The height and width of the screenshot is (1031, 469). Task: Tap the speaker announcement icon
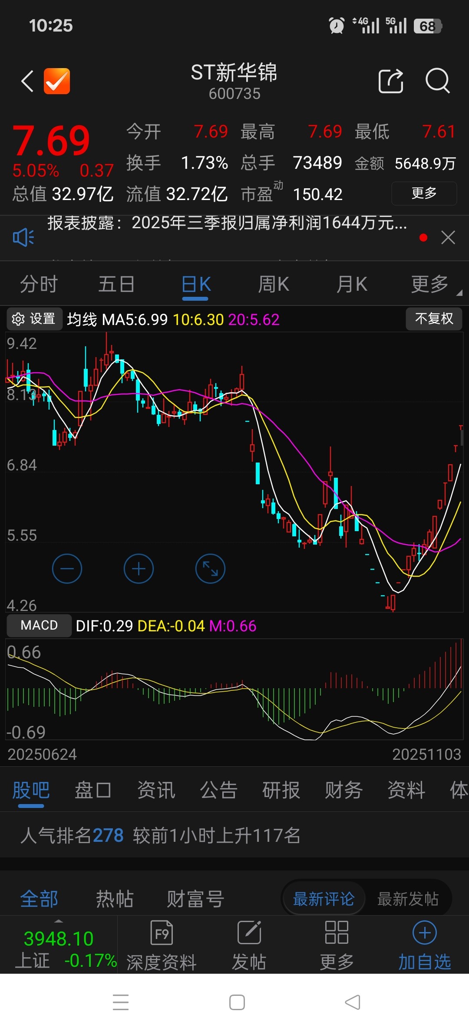[x=23, y=237]
